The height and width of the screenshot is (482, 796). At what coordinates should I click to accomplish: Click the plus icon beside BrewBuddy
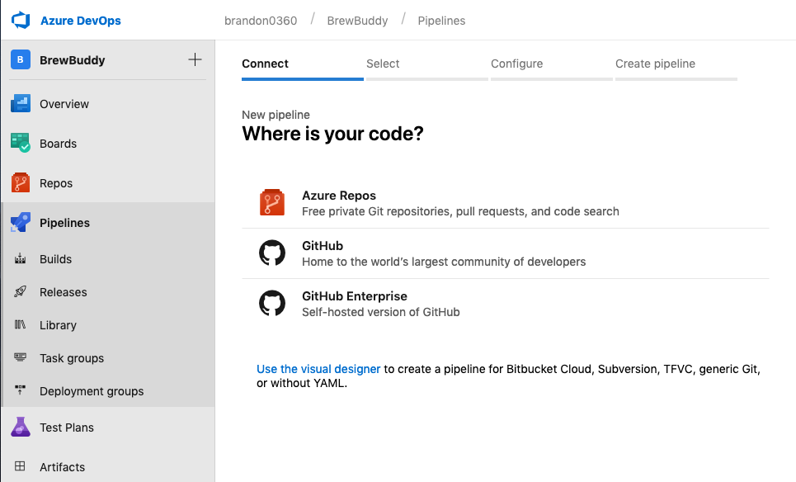tap(195, 59)
